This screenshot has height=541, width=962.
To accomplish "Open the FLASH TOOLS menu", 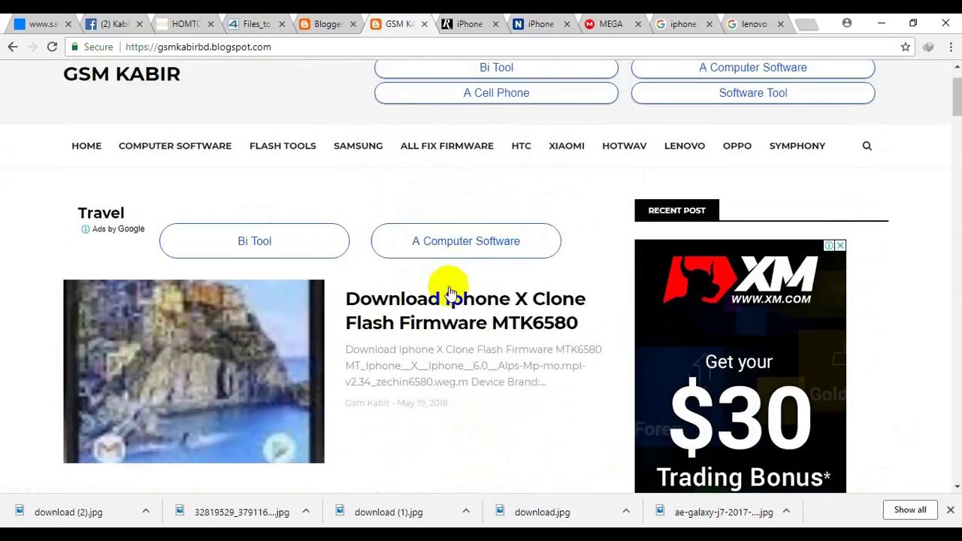I will pyautogui.click(x=283, y=146).
